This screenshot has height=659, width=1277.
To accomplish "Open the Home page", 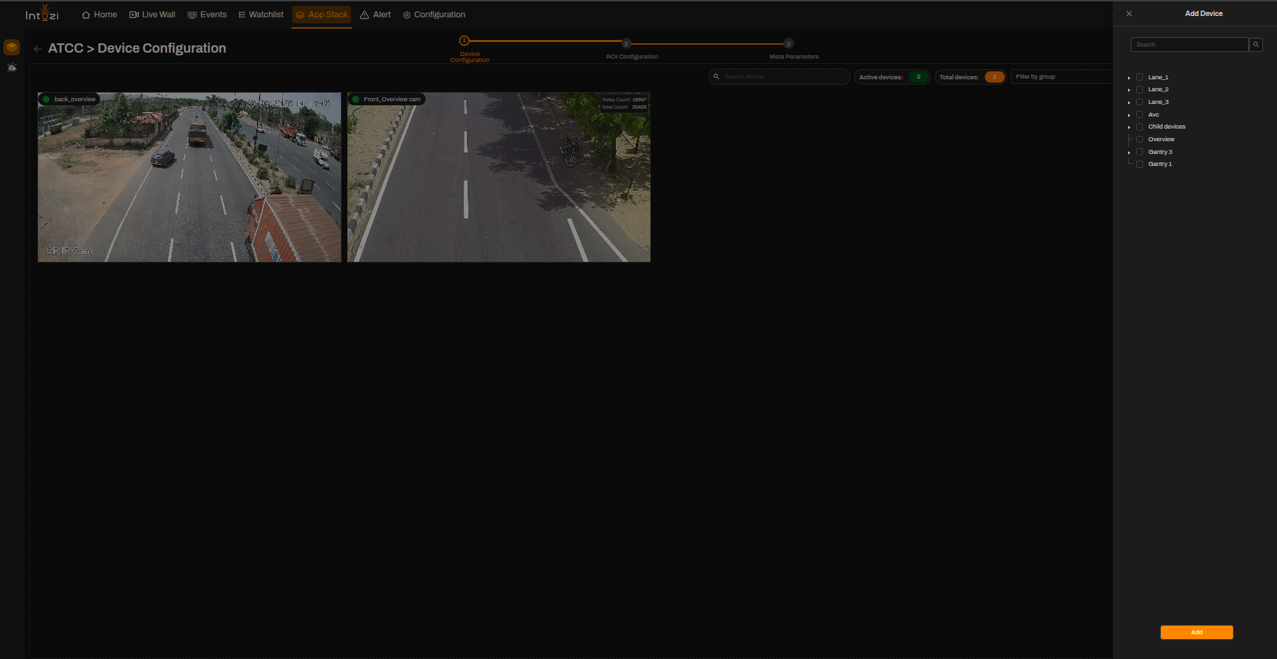I will pyautogui.click(x=99, y=15).
